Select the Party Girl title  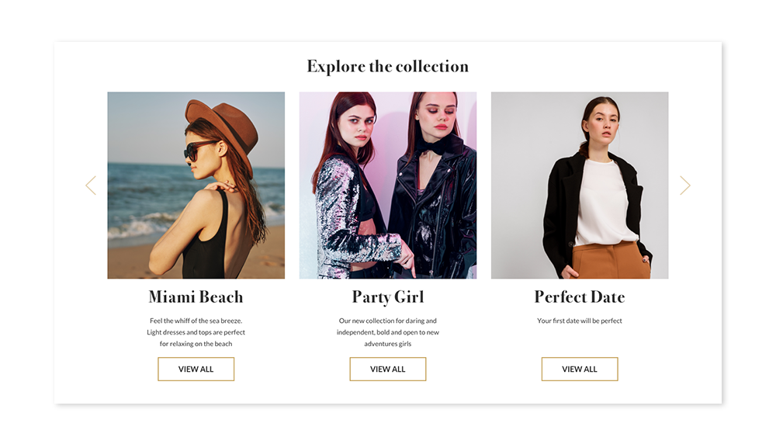click(388, 297)
